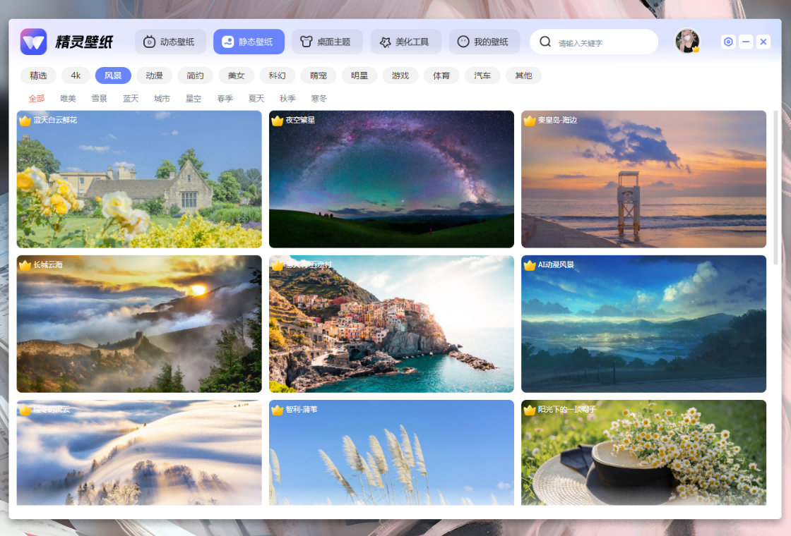Filter by 雪景 subcategory
The width and height of the screenshot is (791, 536).
pos(100,99)
